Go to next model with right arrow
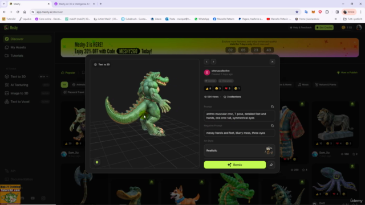Image resolution: width=365 pixels, height=205 pixels. 213,61
